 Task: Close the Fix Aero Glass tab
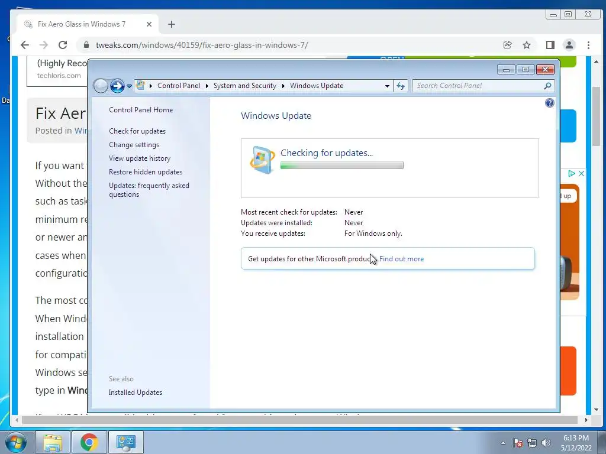pos(149,24)
